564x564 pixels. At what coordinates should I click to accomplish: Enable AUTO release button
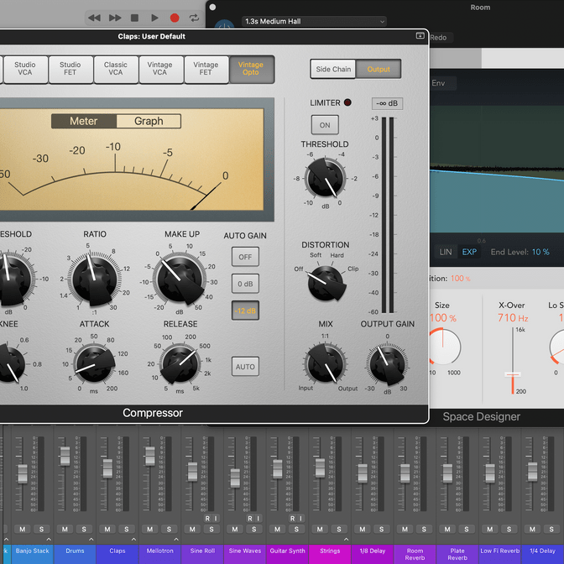pyautogui.click(x=245, y=367)
